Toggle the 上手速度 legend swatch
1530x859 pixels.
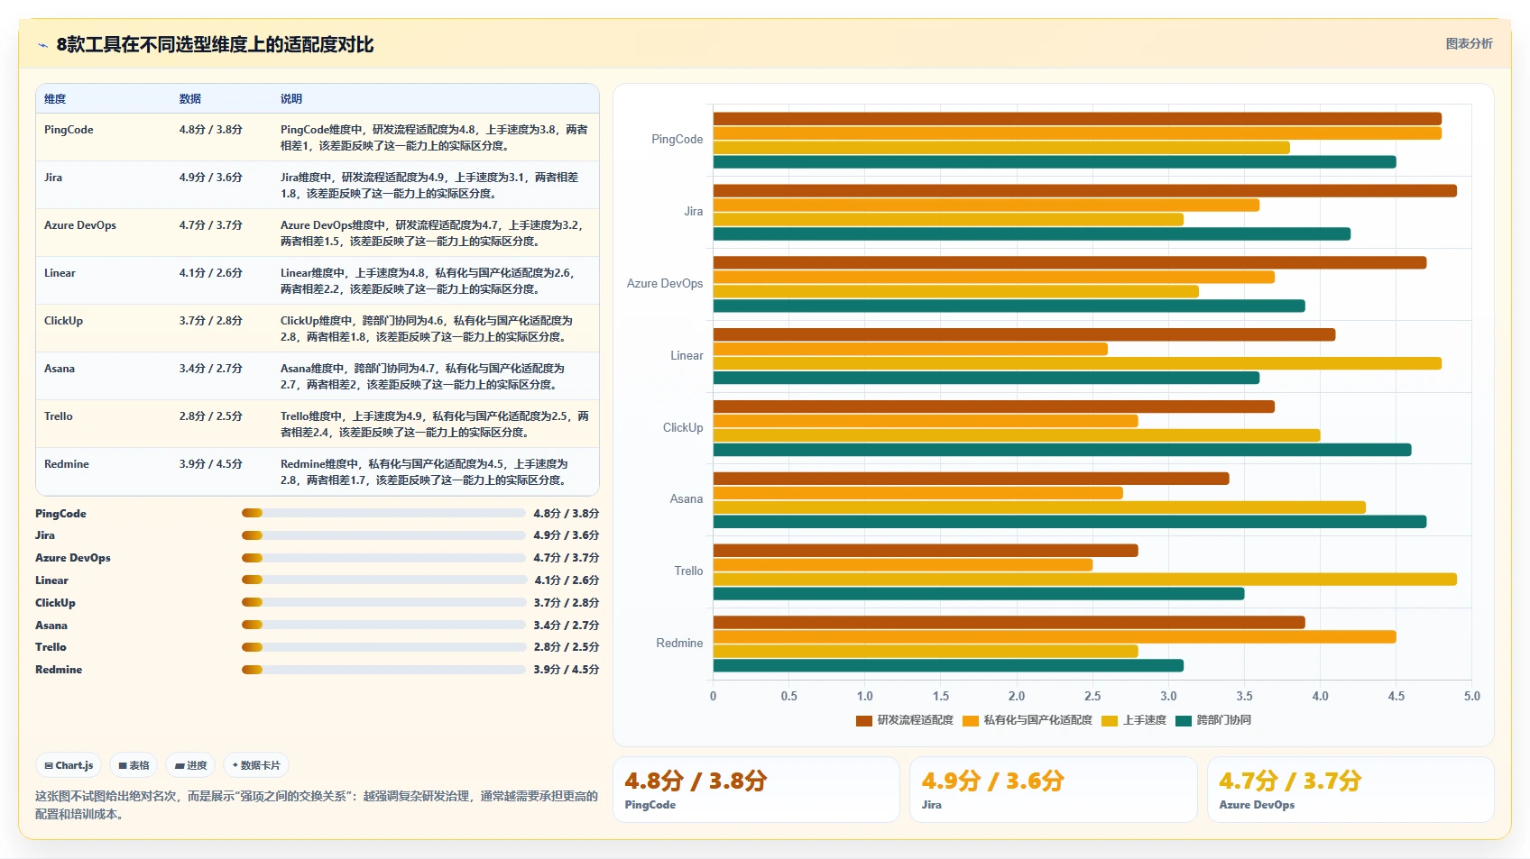1110,720
